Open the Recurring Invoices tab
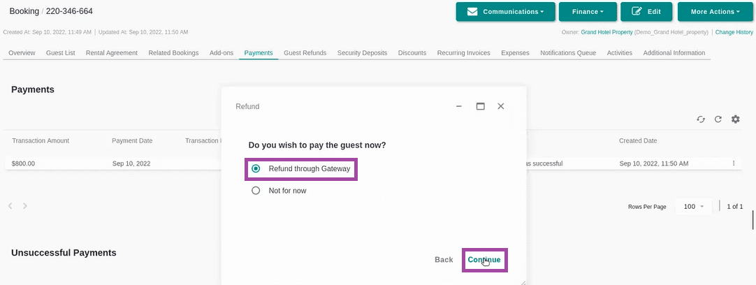This screenshot has height=285, width=756. [x=463, y=53]
